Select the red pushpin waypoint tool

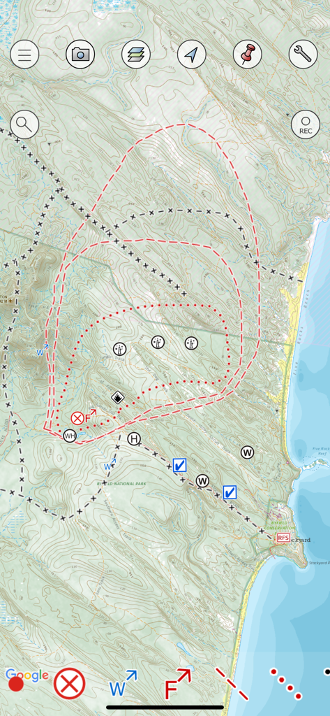click(x=248, y=55)
